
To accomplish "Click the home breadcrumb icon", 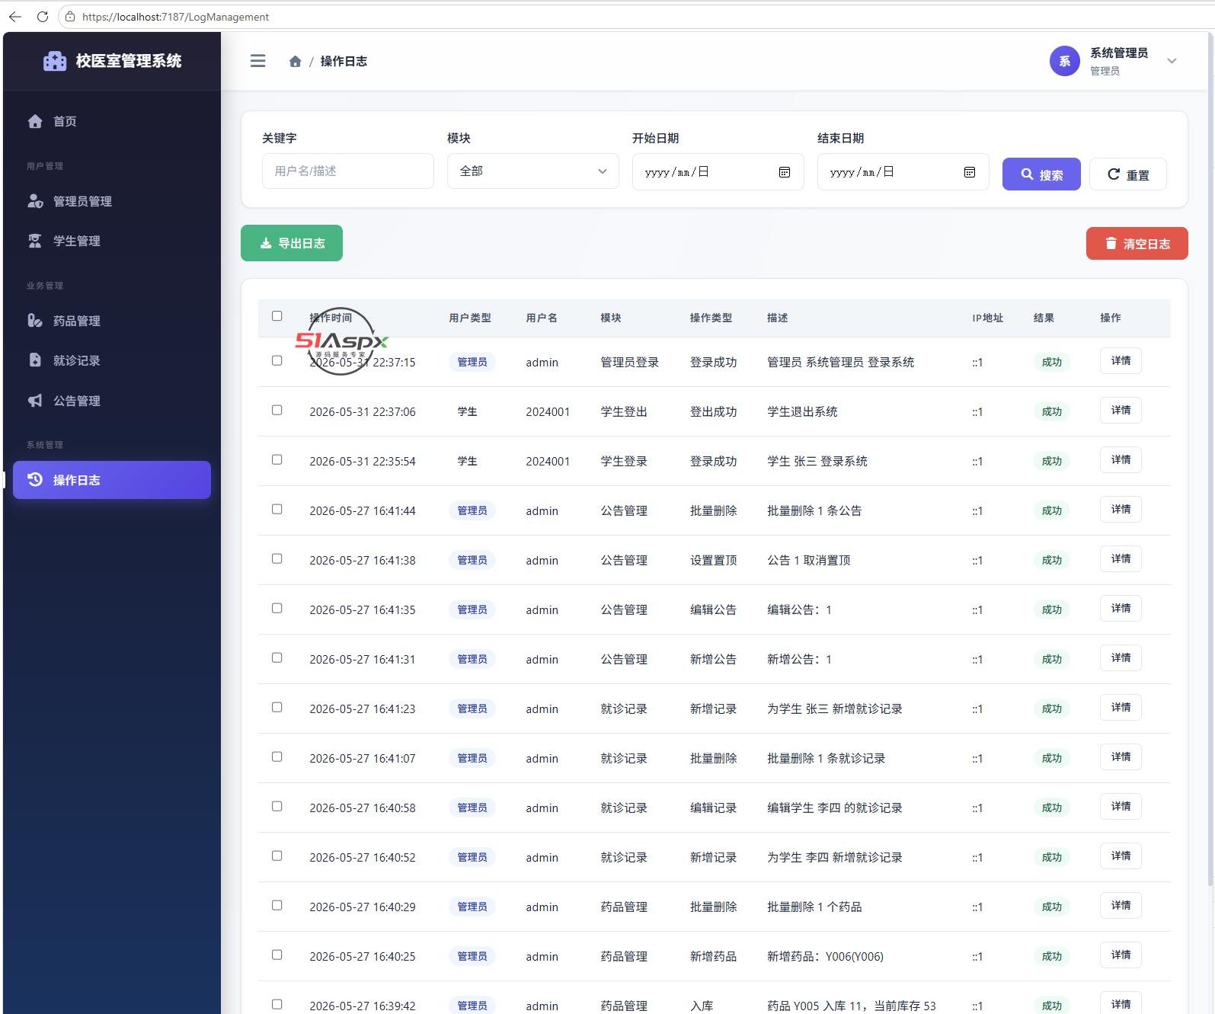I will coord(295,61).
